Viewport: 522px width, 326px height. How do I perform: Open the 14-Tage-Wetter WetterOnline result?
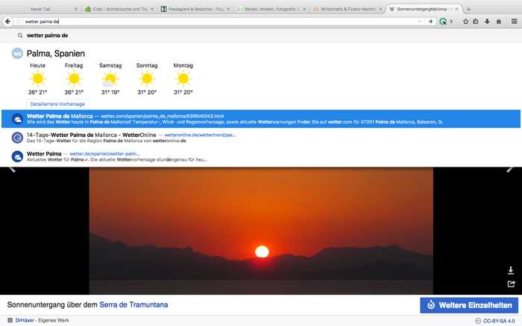(x=261, y=138)
